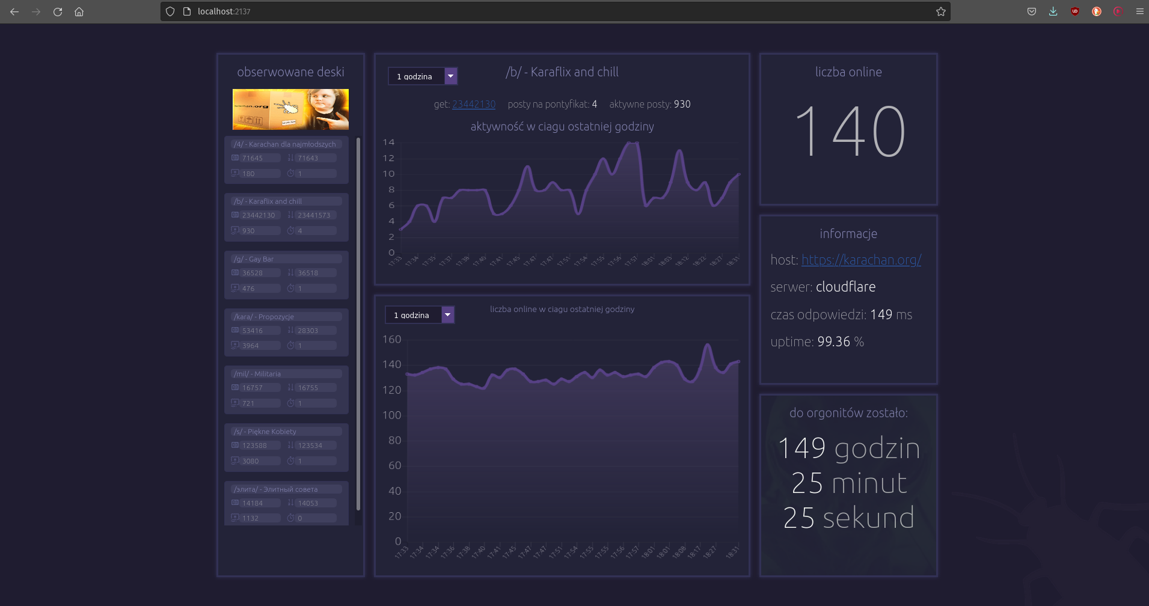Click the 149 godzin countdown text
Viewport: 1149px width, 606px height.
click(x=849, y=448)
